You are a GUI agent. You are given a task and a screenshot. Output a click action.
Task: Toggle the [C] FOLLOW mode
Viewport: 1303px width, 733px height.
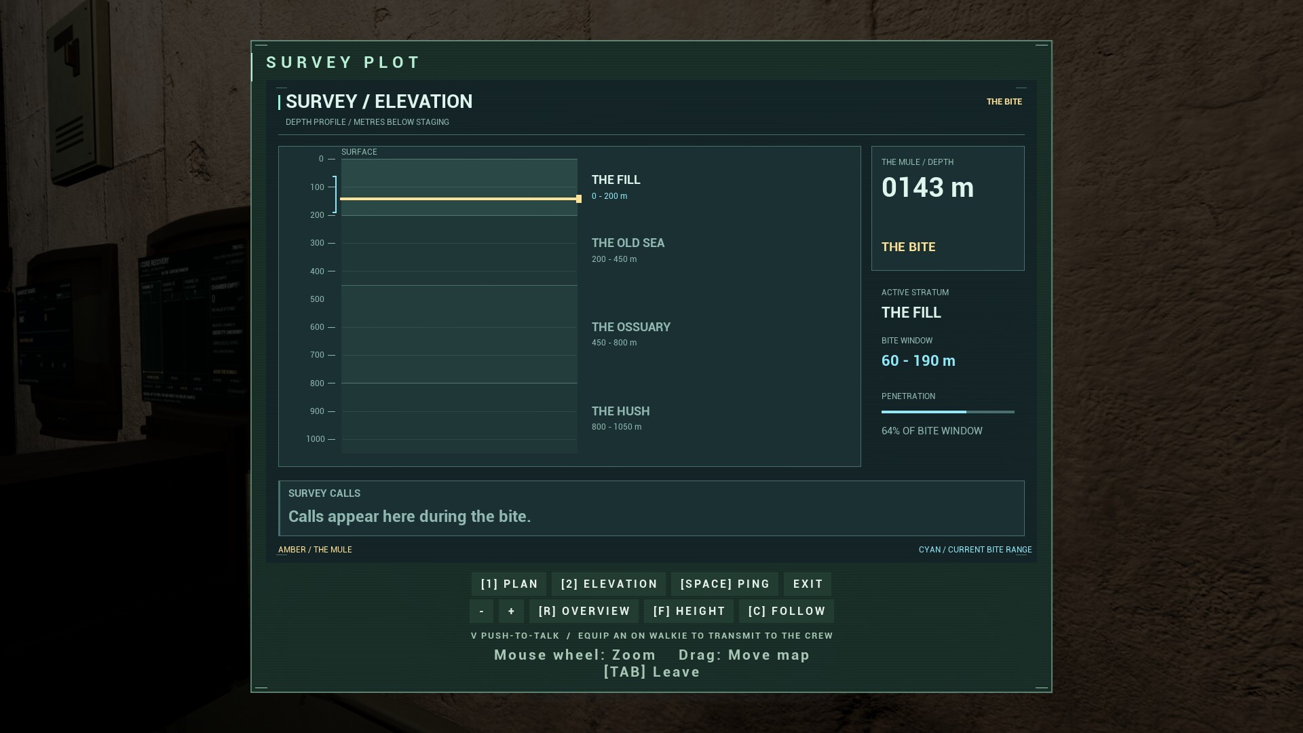[787, 611]
